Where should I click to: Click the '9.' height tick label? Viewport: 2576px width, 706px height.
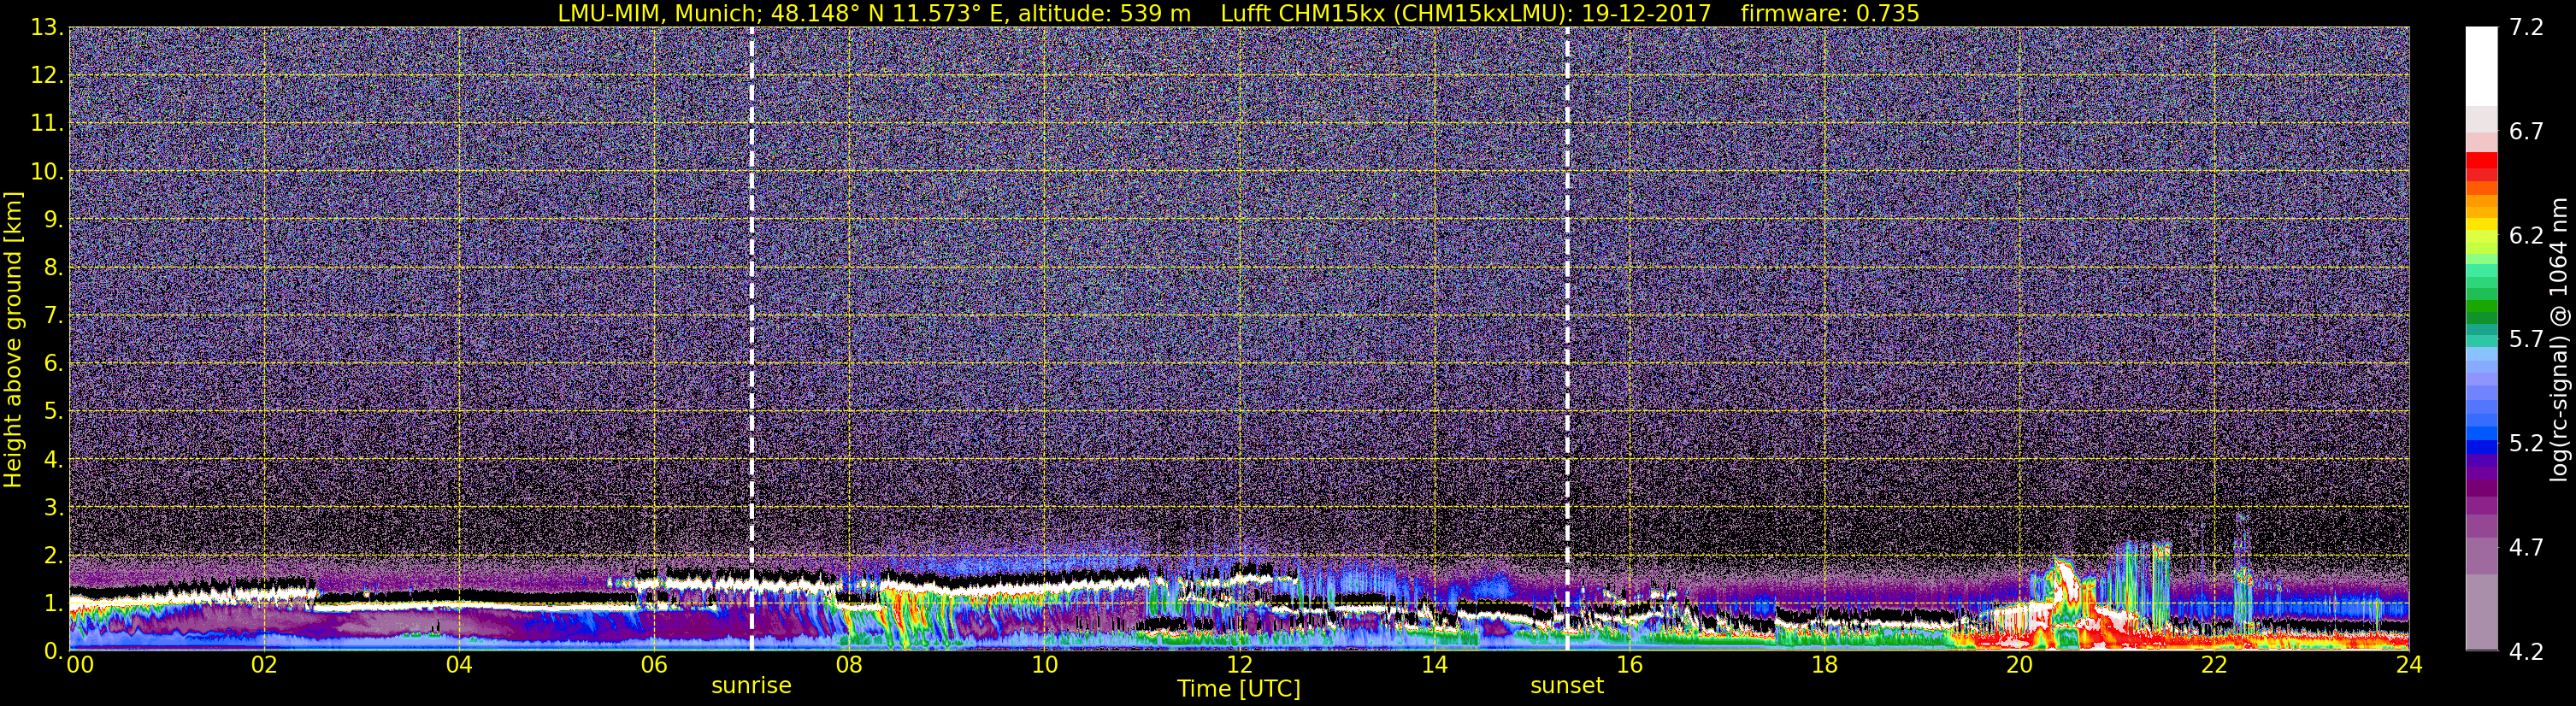click(52, 219)
